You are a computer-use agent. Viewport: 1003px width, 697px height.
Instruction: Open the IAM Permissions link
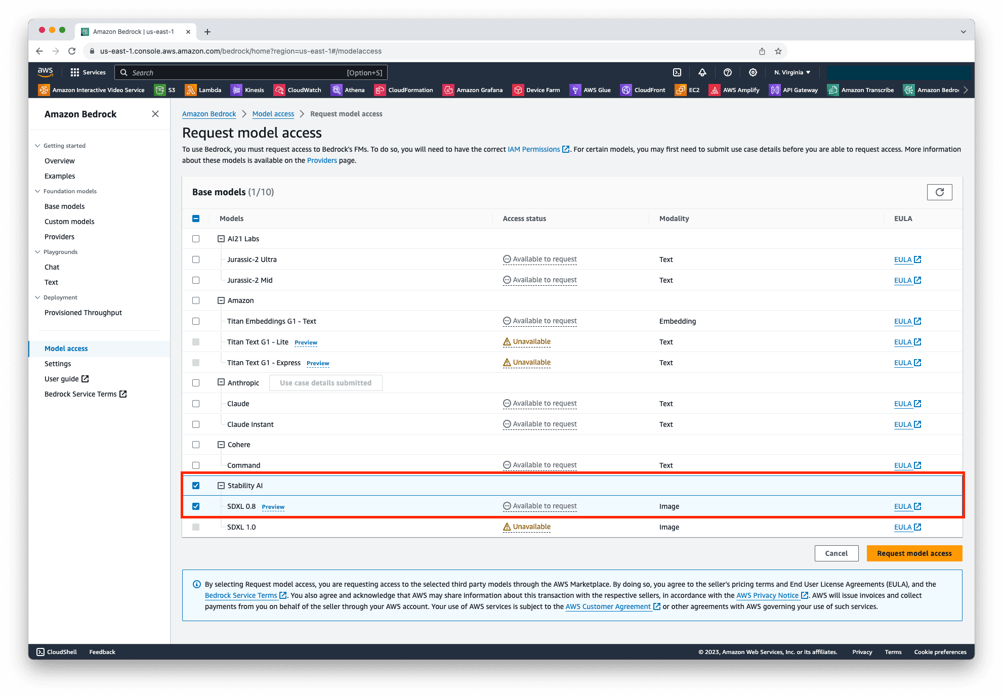[538, 149]
